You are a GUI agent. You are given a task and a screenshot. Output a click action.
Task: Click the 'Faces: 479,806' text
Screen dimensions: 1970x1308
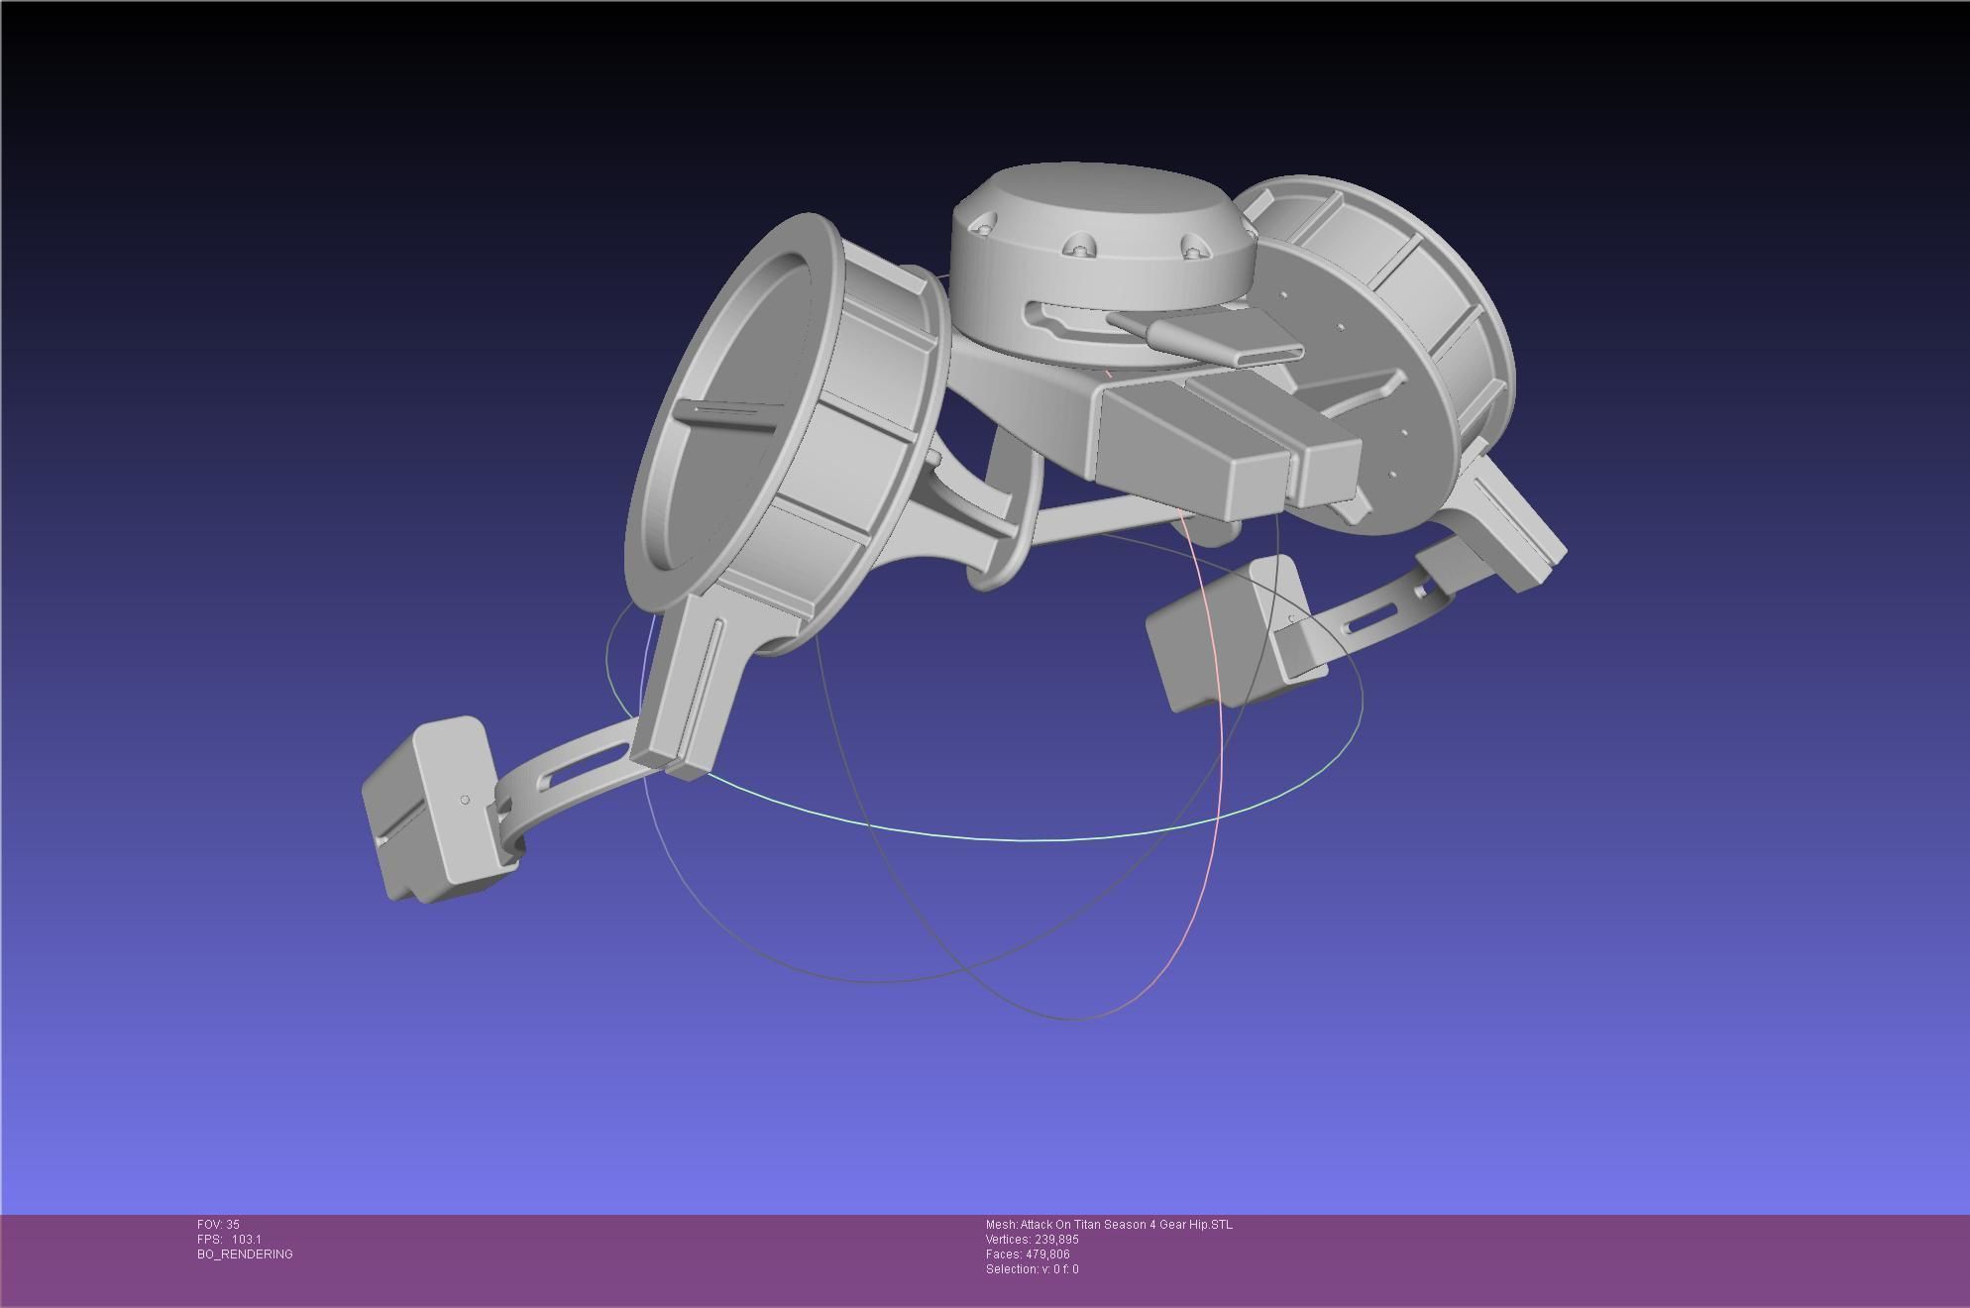pos(1028,1254)
